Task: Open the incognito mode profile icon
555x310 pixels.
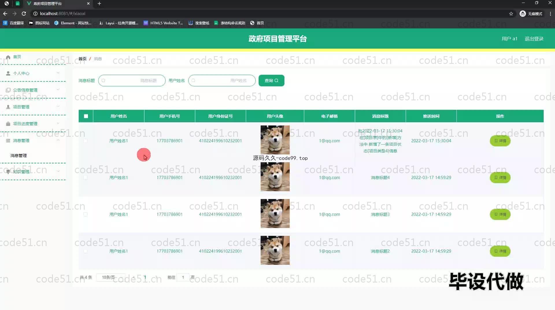Action: tap(531, 14)
